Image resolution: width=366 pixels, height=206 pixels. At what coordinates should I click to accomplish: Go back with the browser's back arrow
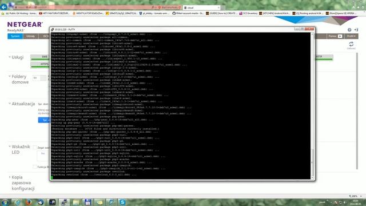[4, 7]
